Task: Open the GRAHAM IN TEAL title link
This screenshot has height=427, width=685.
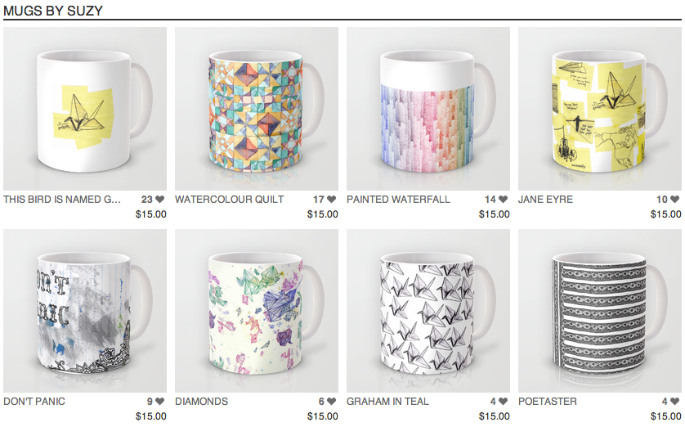Action: [x=387, y=401]
